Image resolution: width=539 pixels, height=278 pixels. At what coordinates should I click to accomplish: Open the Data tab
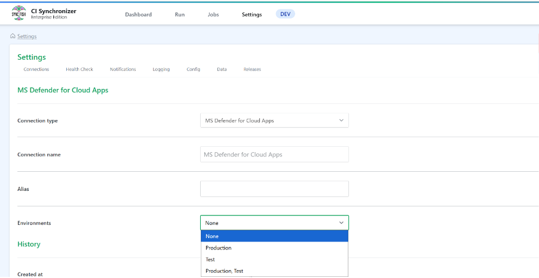click(x=222, y=69)
